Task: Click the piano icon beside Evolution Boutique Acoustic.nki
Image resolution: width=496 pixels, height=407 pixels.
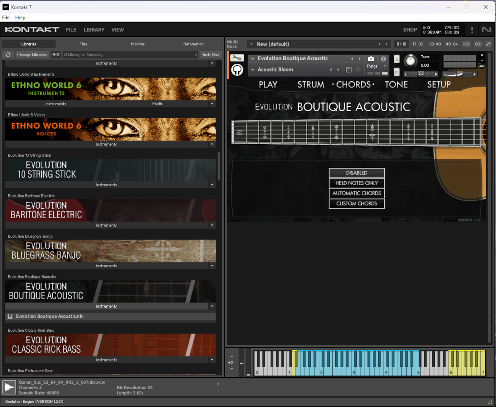Action: pyautogui.click(x=10, y=317)
